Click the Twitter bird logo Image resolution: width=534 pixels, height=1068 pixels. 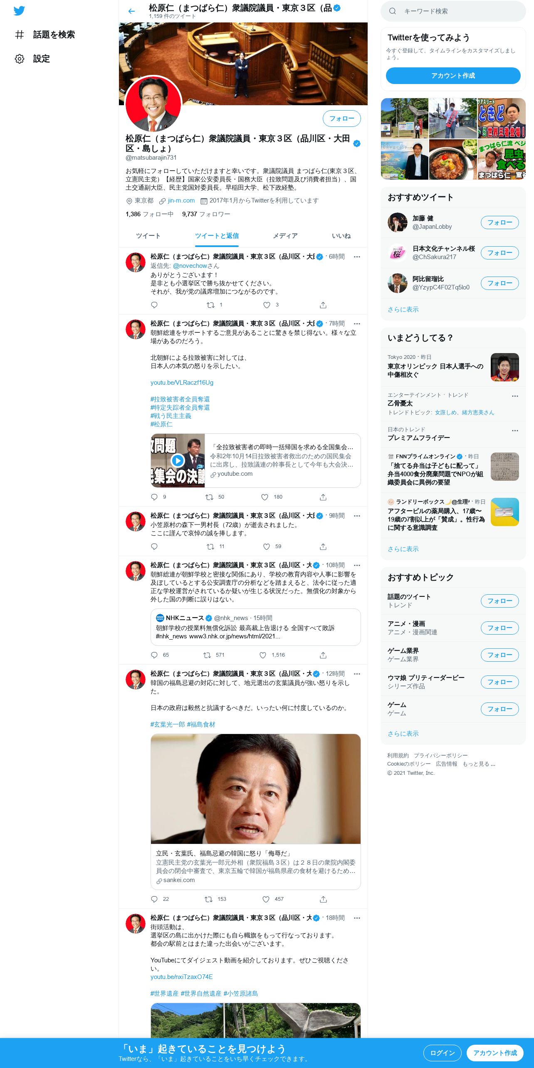[x=19, y=11]
